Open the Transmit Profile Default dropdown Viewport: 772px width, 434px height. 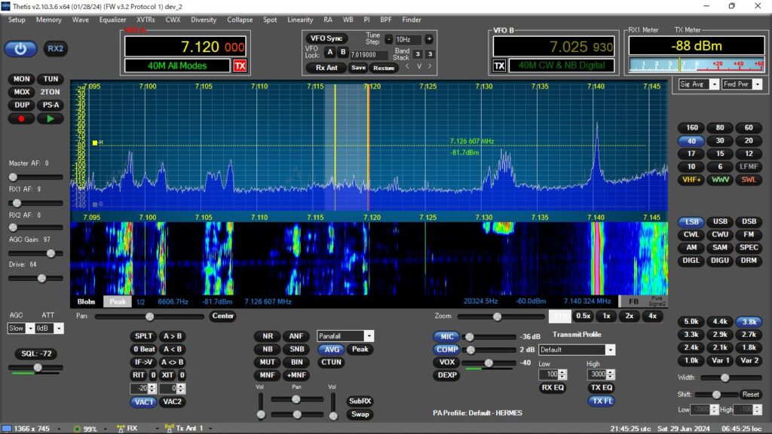[610, 350]
